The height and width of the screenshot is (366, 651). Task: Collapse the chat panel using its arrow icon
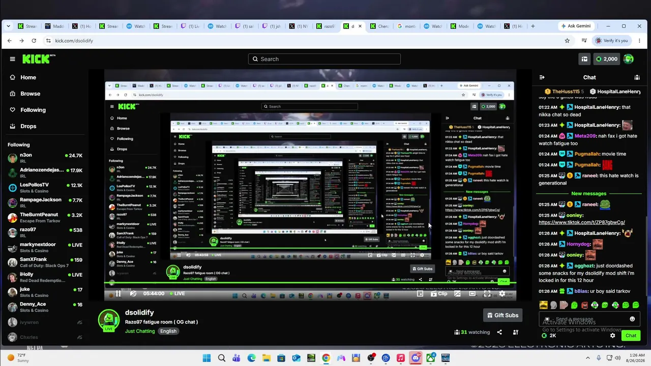(x=542, y=77)
